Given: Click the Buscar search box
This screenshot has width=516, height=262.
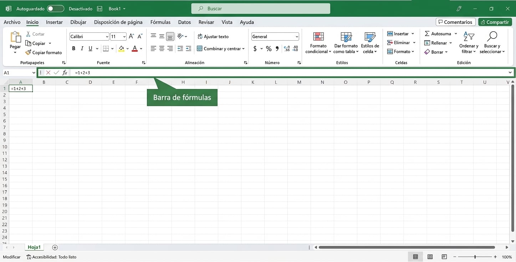Looking at the screenshot, I should pos(261,9).
